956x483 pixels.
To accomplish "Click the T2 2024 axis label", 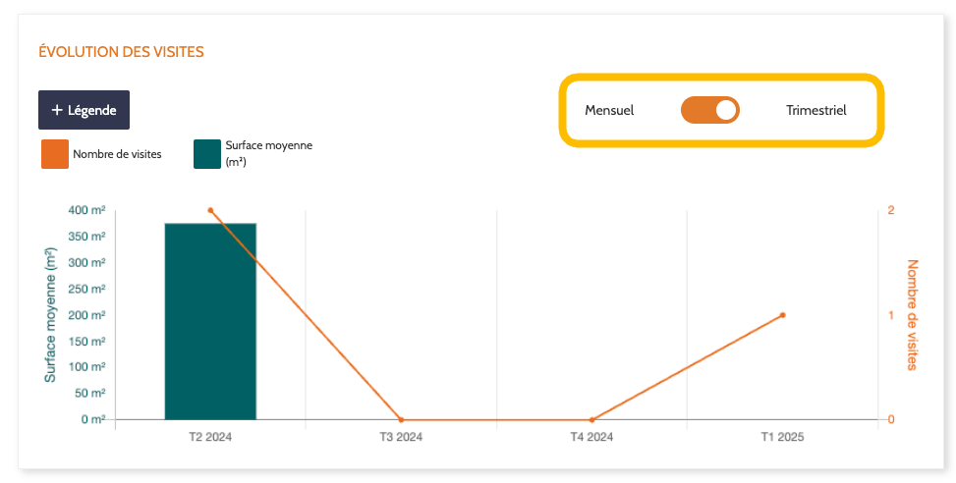I will tap(210, 437).
